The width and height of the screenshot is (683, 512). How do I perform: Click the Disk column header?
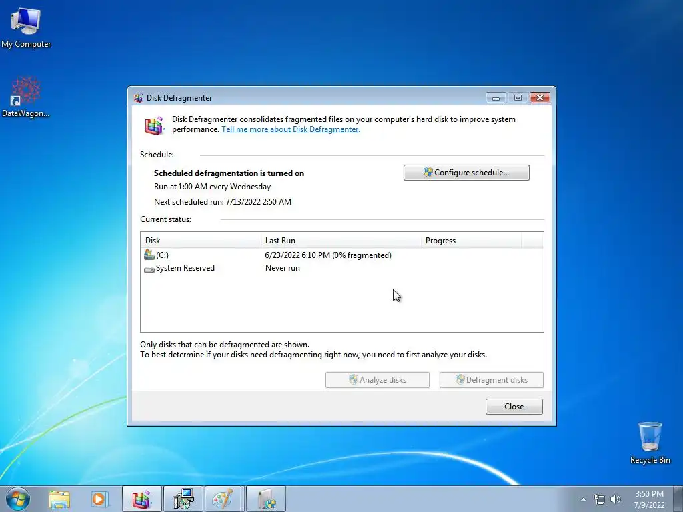(201, 241)
